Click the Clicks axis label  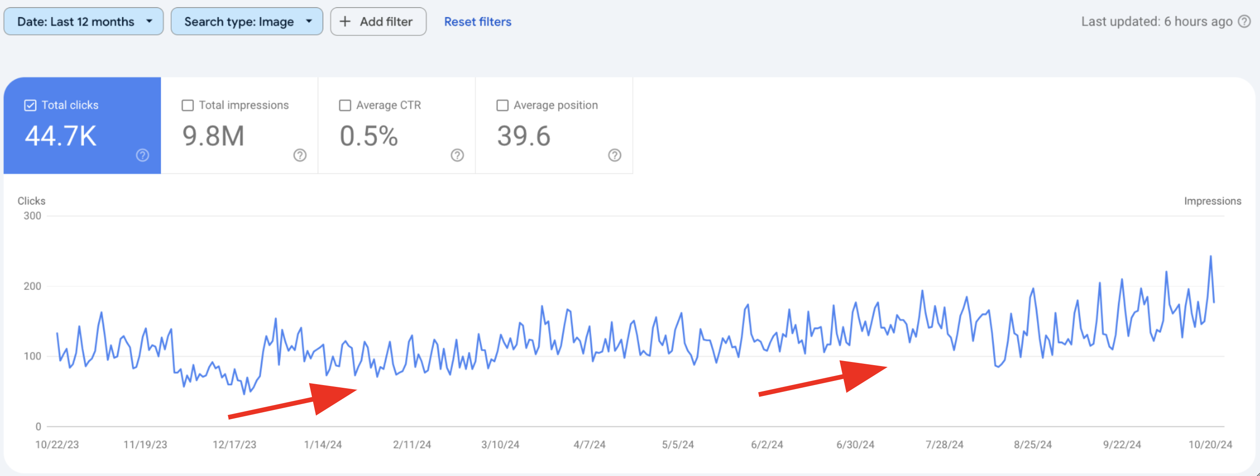click(31, 201)
